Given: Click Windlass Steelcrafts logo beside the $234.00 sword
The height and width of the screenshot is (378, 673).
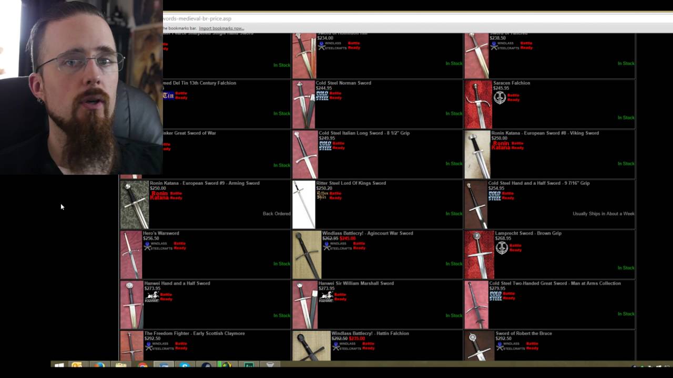Looking at the screenshot, I should pyautogui.click(x=331, y=46).
